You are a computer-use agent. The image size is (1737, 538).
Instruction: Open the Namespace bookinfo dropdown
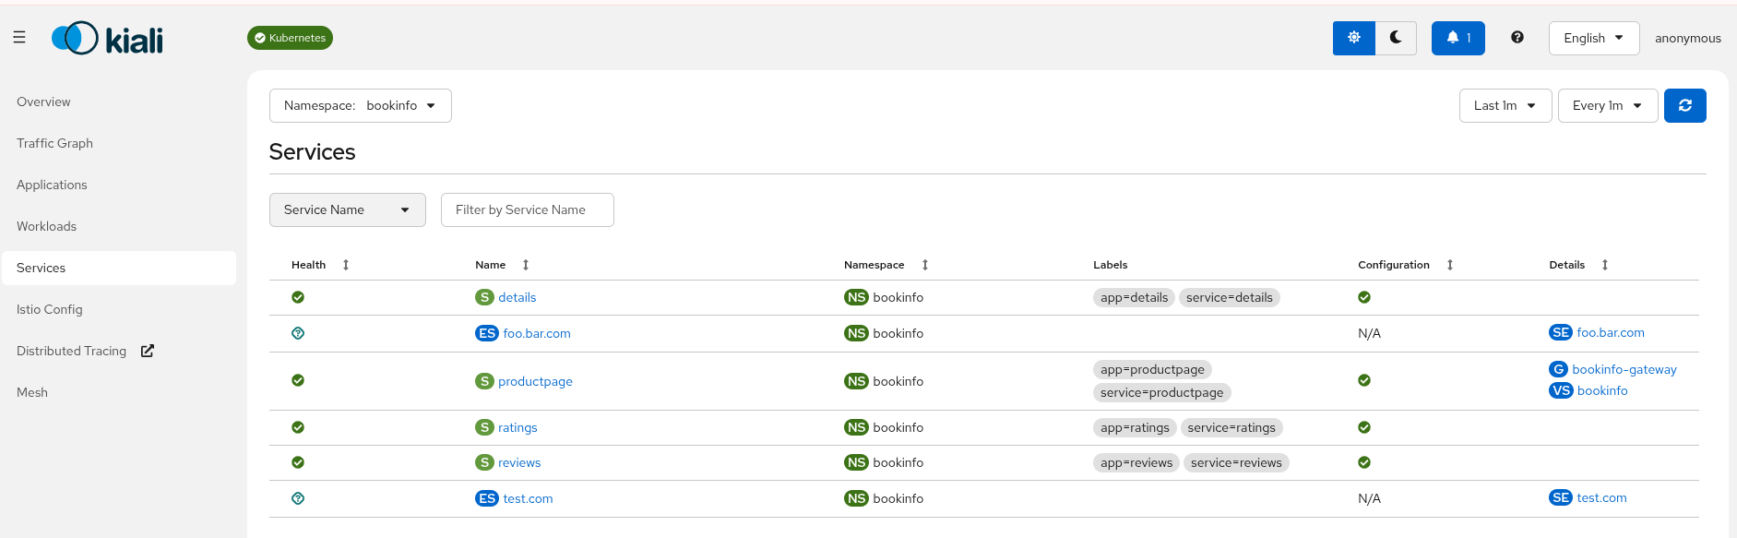point(360,105)
